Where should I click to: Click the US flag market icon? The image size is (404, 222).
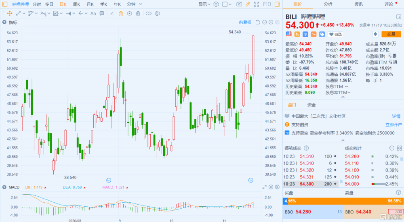[289, 34]
